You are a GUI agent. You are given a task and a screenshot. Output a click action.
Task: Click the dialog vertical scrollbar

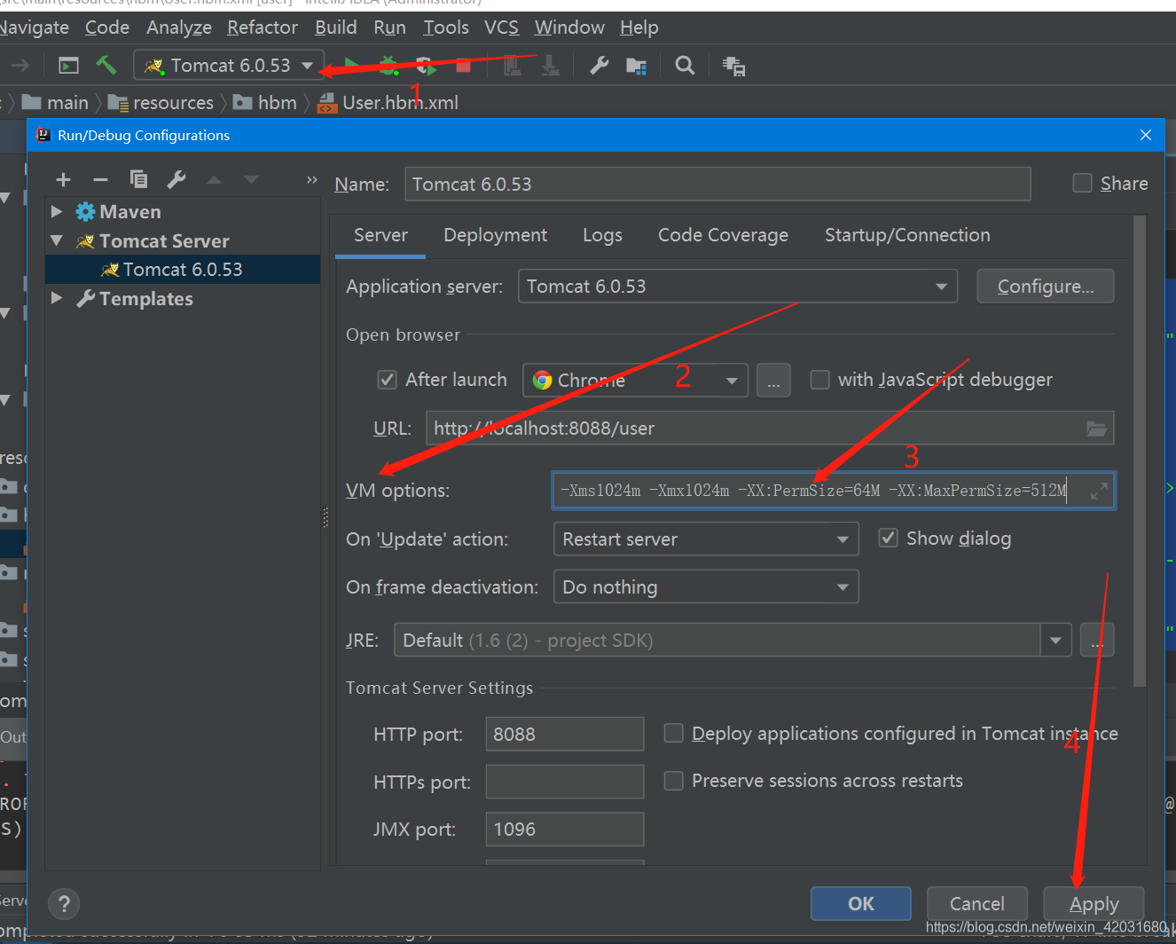(1140, 451)
